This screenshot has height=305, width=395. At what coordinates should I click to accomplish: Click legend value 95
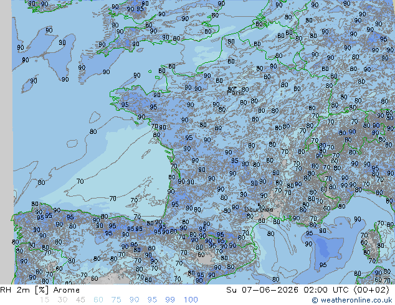(152, 300)
